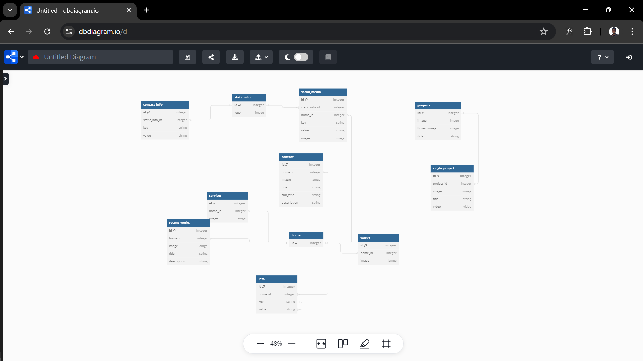Toggle dark mode switch
This screenshot has width=643, height=361.
pyautogui.click(x=301, y=57)
